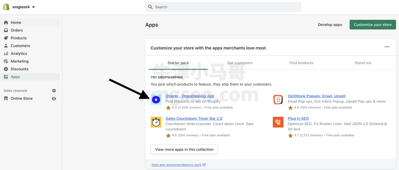View Online Store via eye icon

click(54, 99)
